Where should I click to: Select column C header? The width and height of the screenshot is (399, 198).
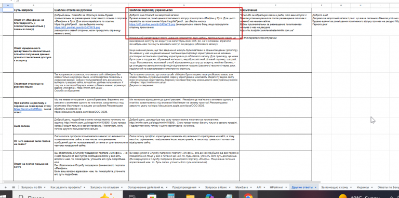(91, 5)
